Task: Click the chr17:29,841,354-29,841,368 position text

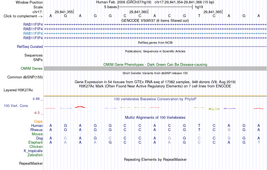Action: 178,2
